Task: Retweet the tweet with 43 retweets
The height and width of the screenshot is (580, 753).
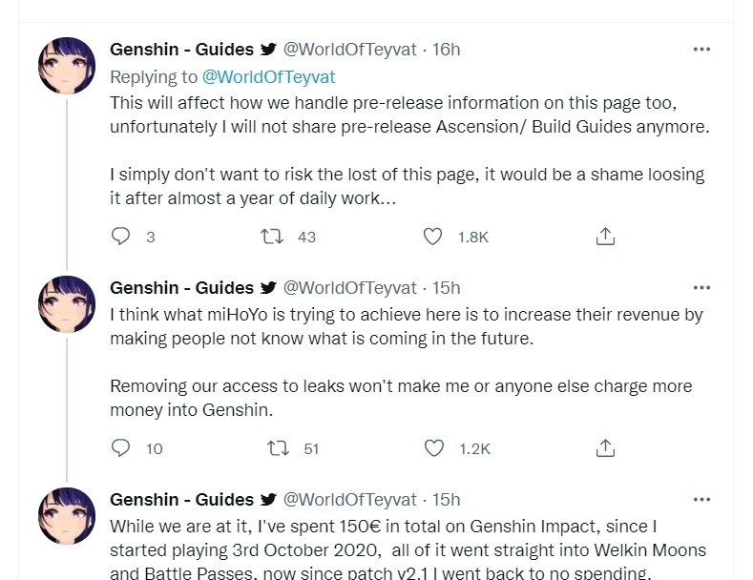Action: tap(272, 237)
